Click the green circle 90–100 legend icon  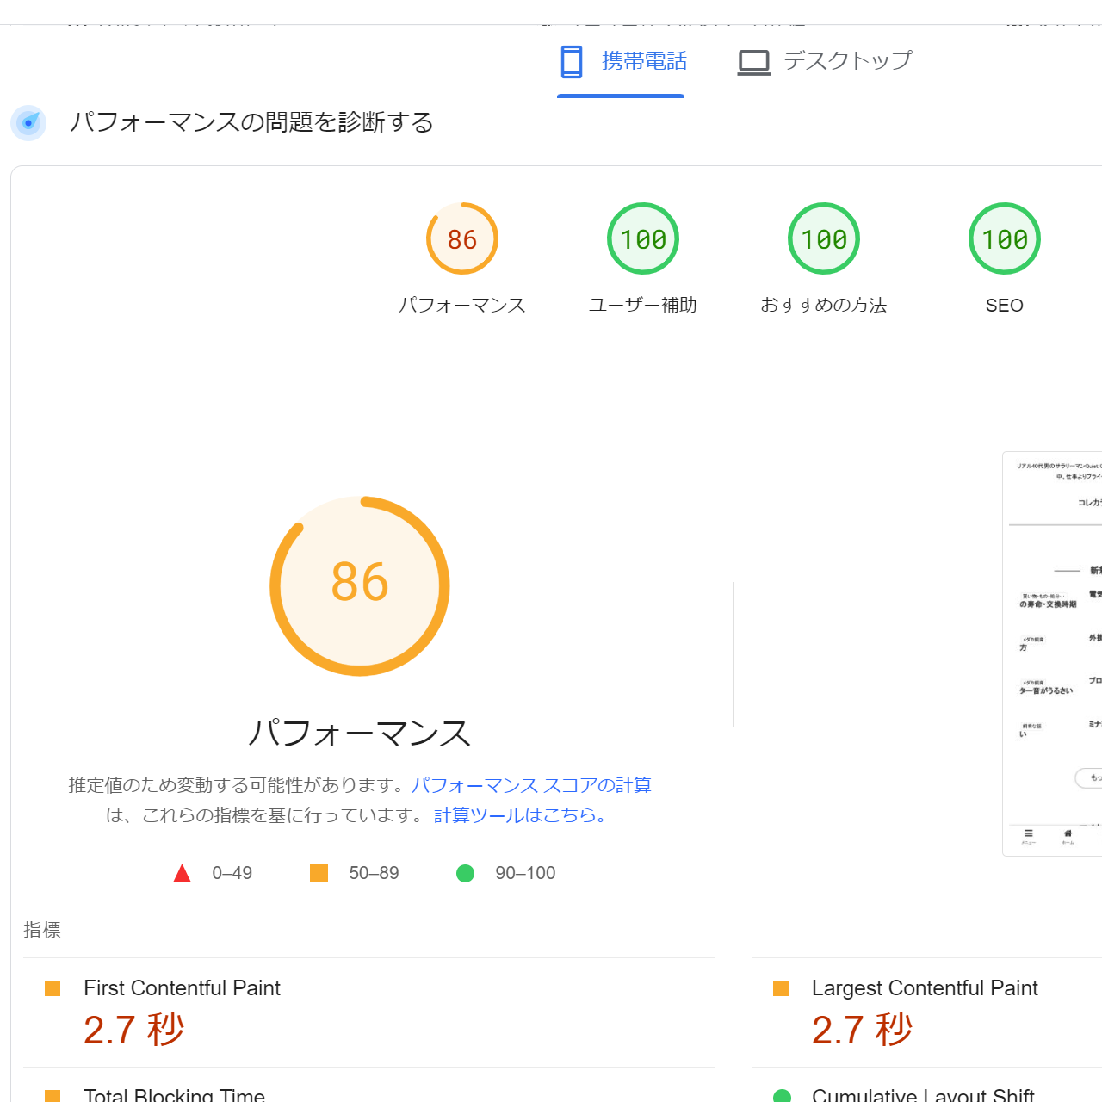[465, 874]
